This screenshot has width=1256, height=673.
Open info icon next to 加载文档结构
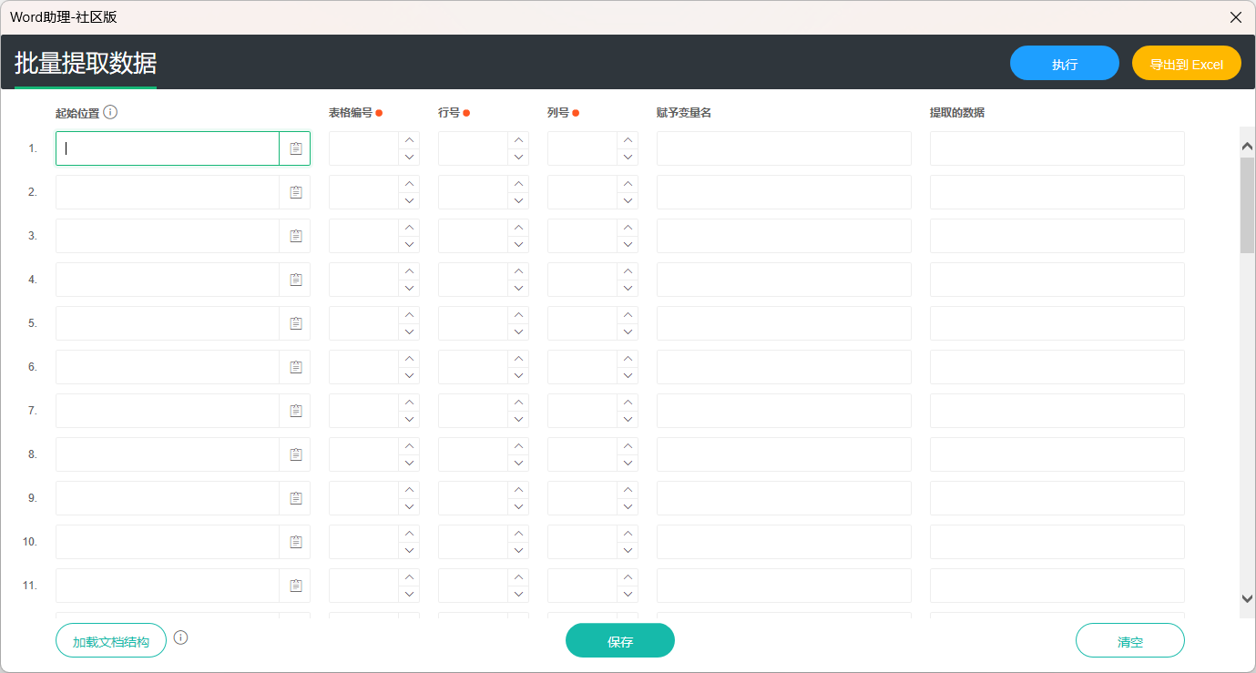181,637
